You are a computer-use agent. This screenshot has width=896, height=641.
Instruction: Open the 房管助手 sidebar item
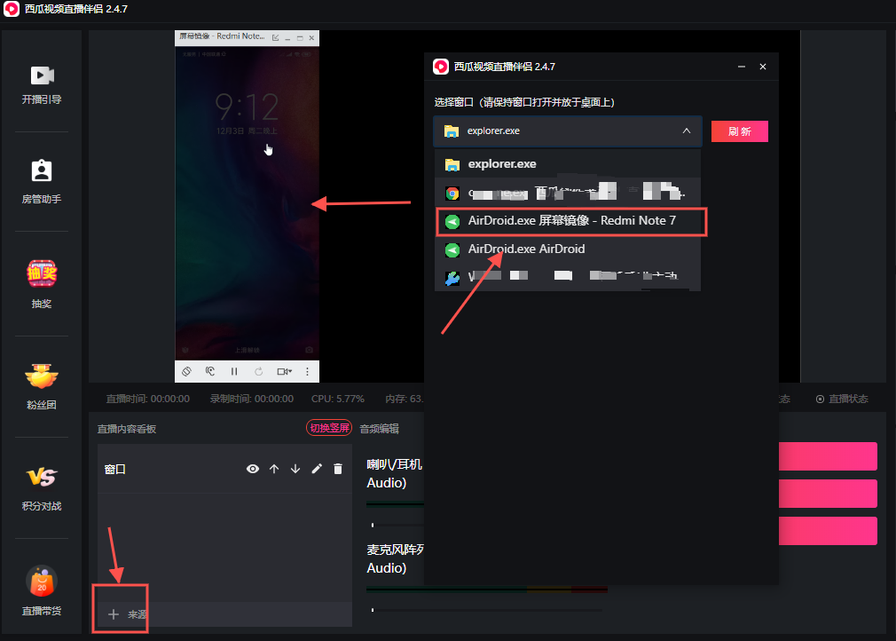click(42, 181)
